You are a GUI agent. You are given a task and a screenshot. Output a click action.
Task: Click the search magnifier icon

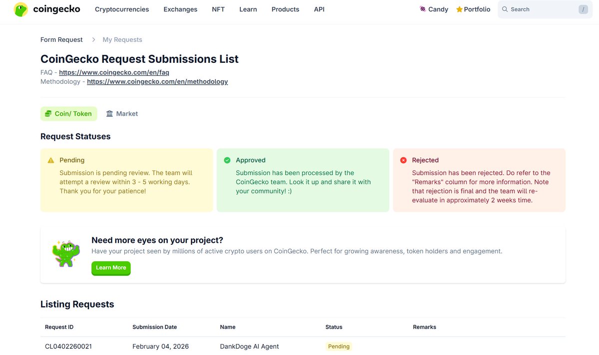click(505, 9)
